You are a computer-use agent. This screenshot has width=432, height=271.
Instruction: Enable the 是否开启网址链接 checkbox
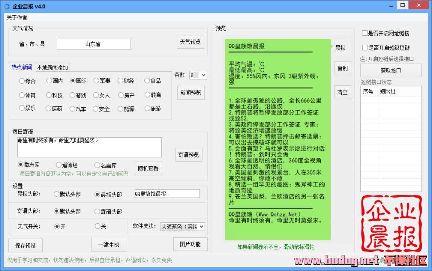tap(365, 33)
